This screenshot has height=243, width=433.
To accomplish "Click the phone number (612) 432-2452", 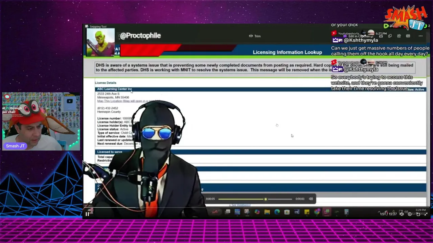I will point(108,108).
